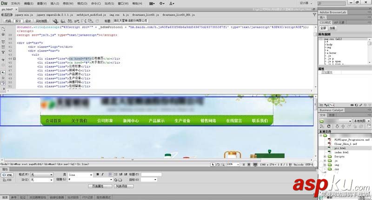Click the li.line tag in tag selector
Viewport: 372px width, 200px height.
pos(83,164)
